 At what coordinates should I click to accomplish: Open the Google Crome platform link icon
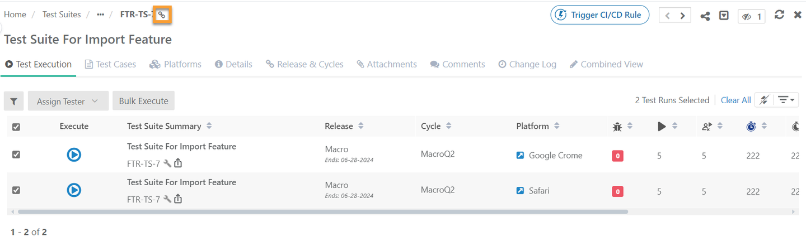pyautogui.click(x=521, y=156)
